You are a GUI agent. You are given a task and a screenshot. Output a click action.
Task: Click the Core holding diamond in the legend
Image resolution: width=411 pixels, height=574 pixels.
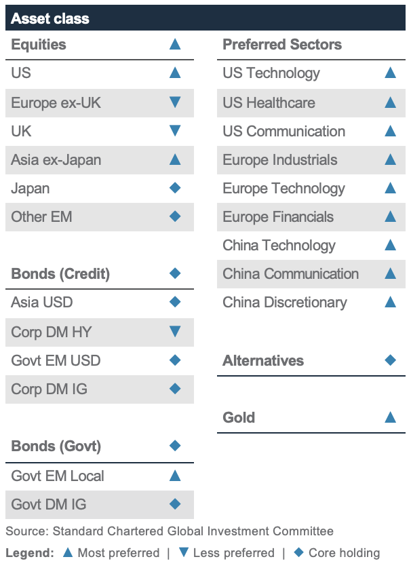click(x=299, y=552)
